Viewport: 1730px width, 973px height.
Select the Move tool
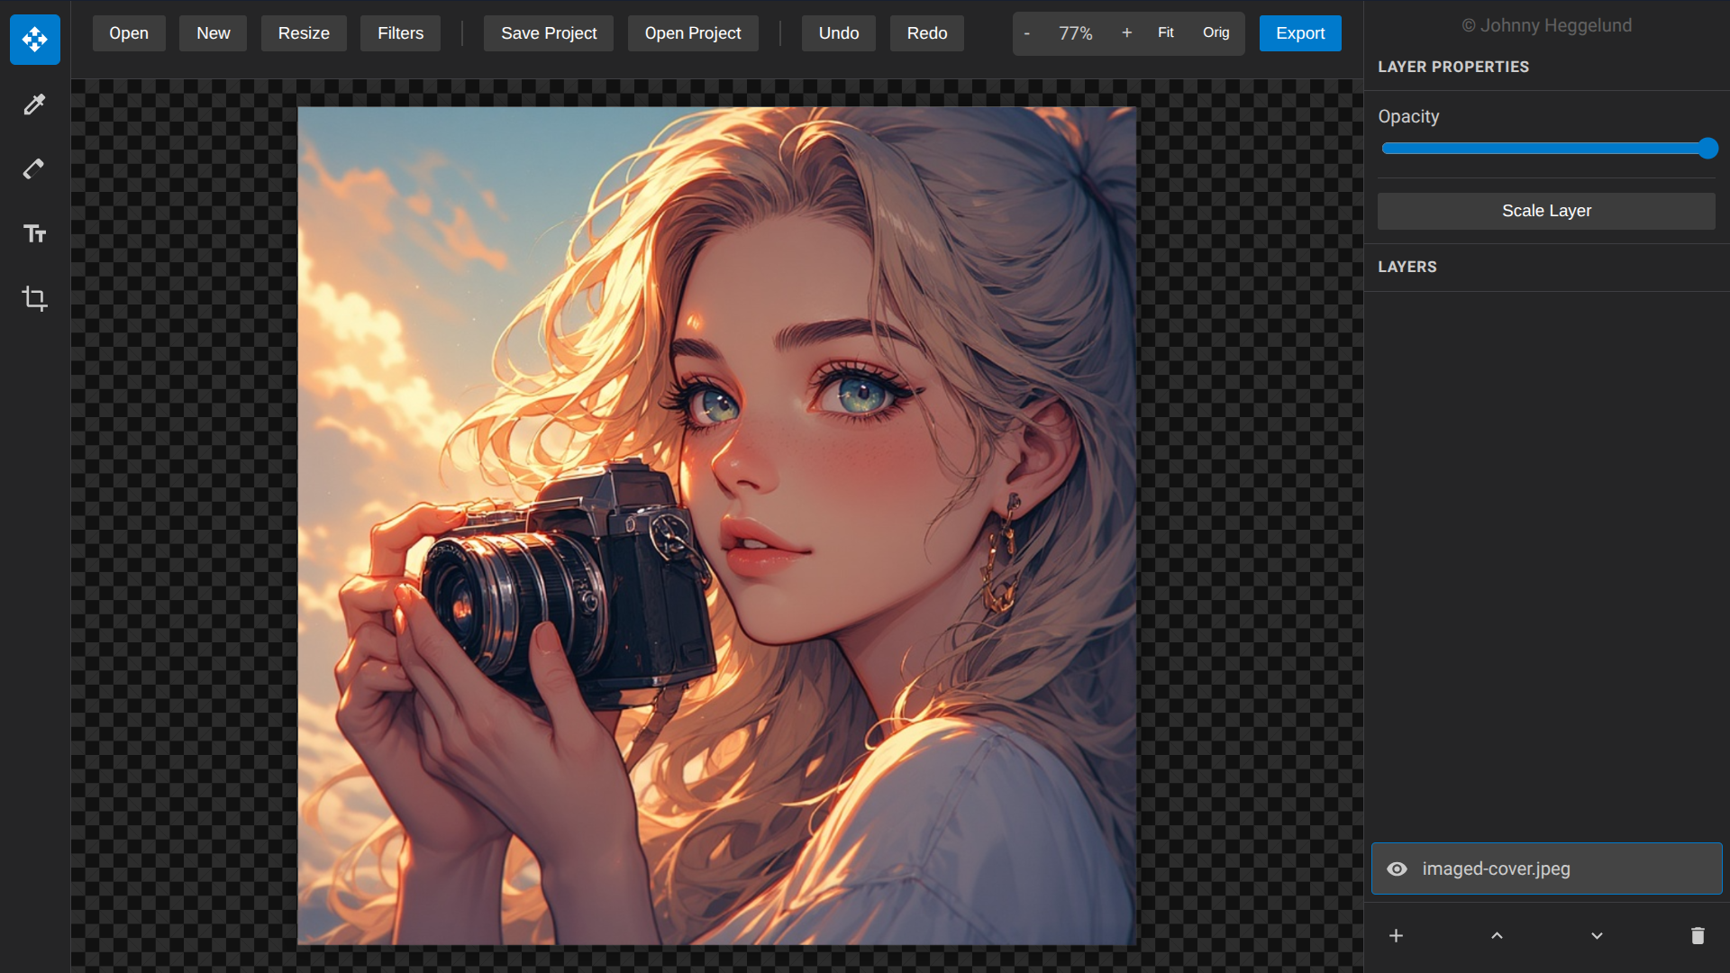coord(34,40)
